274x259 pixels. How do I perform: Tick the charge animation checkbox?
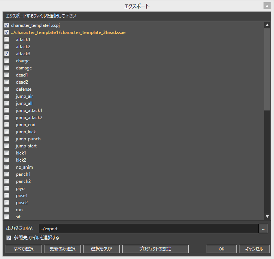point(7,61)
